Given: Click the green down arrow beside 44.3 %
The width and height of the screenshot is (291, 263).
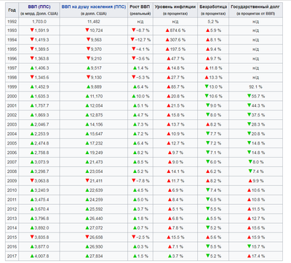Looking at the screenshot, I should click(249, 105).
